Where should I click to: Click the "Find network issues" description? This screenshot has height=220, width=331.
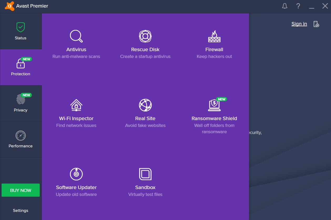[x=76, y=125]
